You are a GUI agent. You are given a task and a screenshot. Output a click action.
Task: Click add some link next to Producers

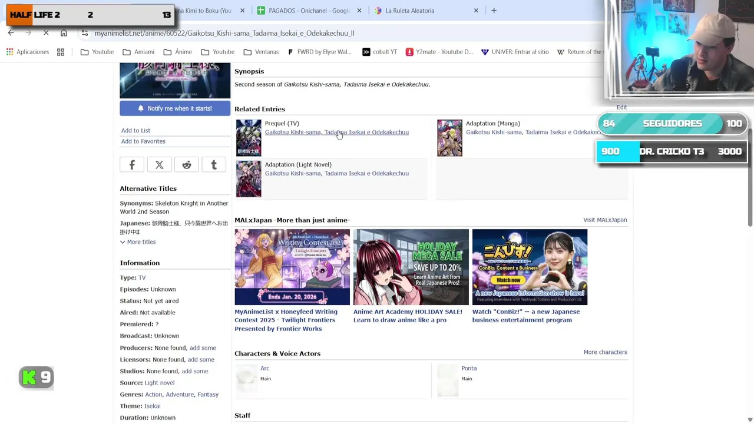pos(203,348)
